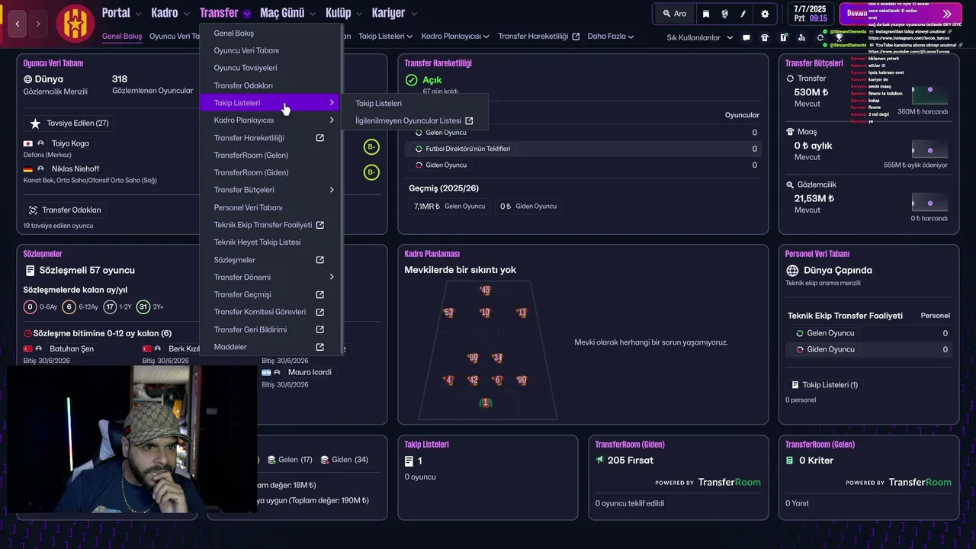976x549 pixels.
Task: Open the chat bubble shortcut icon
Action: tap(746, 37)
